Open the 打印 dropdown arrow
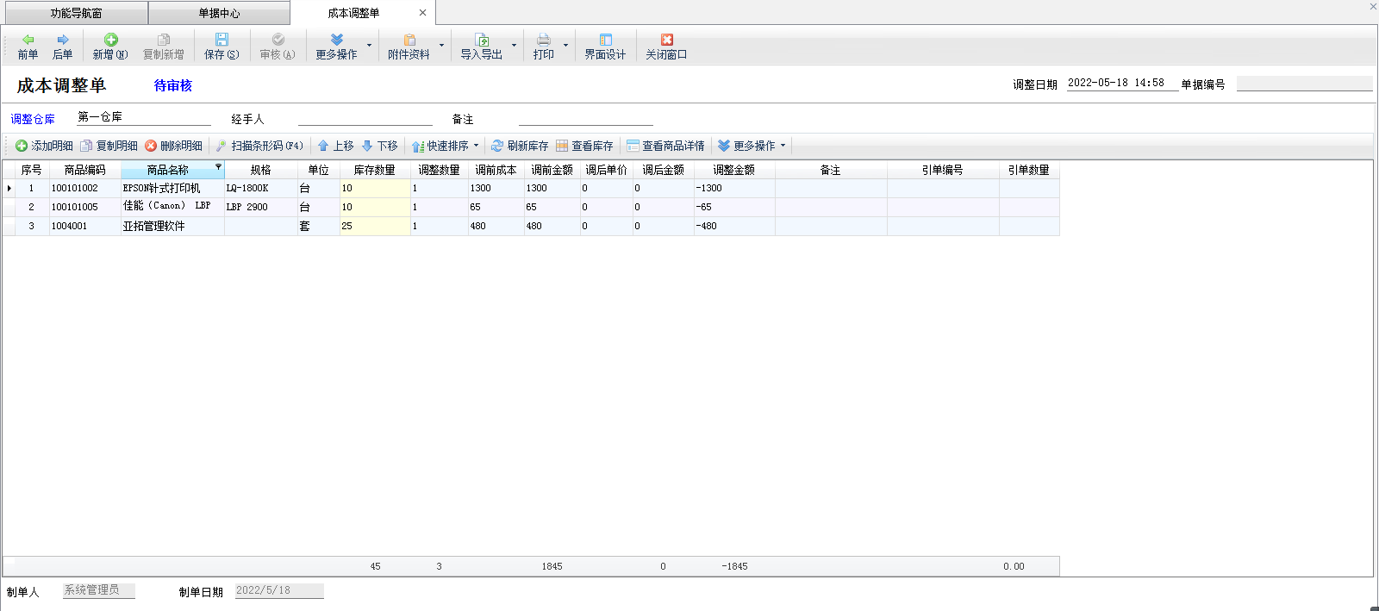 coord(565,46)
